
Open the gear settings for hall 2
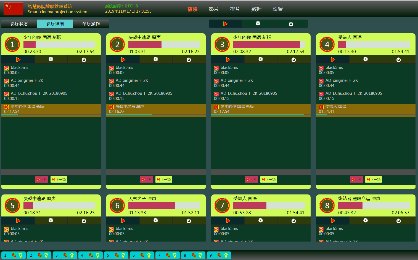coord(156,59)
